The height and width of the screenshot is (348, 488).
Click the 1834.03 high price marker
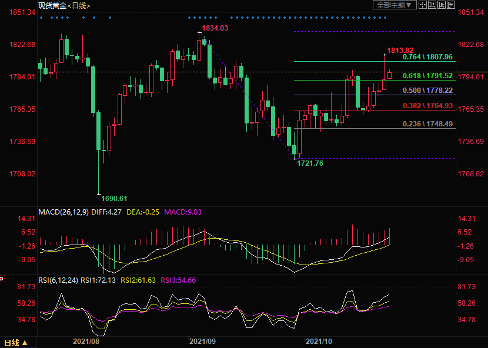point(214,28)
